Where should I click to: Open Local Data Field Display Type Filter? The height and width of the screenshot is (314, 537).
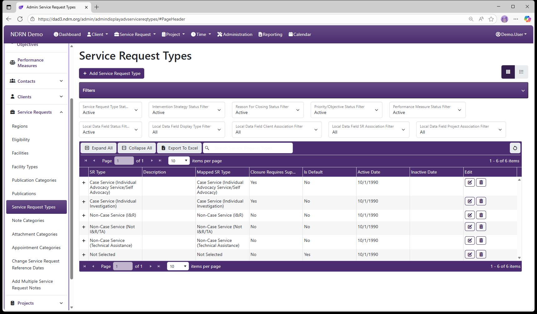187,130
